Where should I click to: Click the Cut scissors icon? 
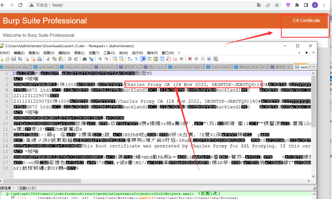48,59
